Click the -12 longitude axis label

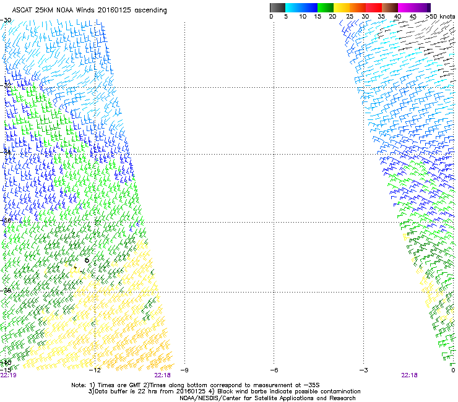pos(95,370)
